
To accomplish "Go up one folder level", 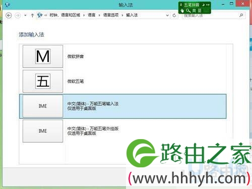I will [32, 16].
